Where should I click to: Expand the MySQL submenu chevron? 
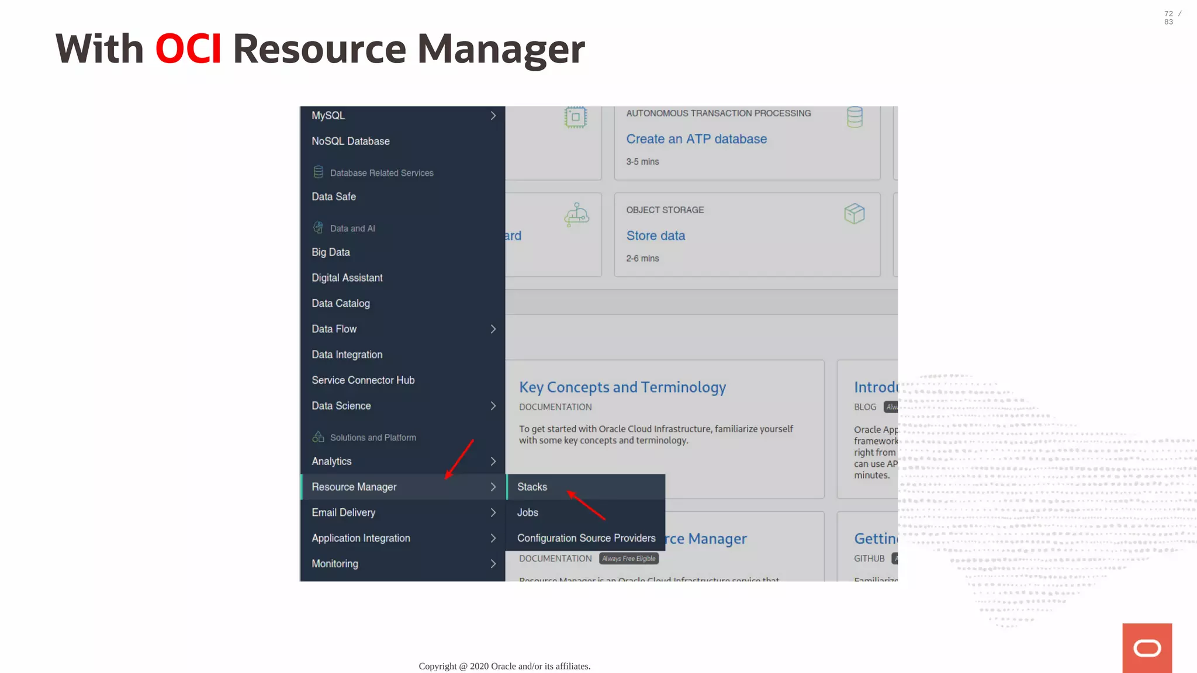[493, 116]
